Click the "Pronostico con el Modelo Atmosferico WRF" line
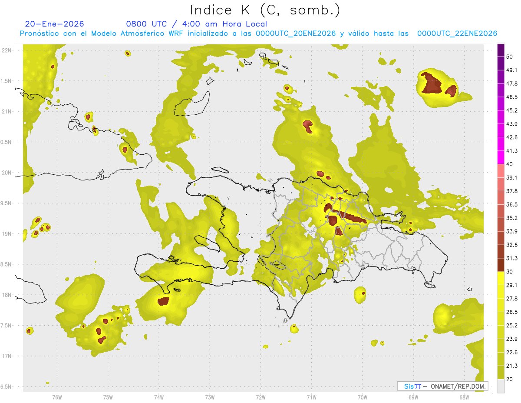The width and height of the screenshot is (521, 403). point(259,33)
